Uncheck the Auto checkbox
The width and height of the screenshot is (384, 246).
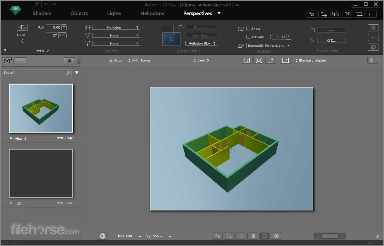pyautogui.click(x=111, y=60)
